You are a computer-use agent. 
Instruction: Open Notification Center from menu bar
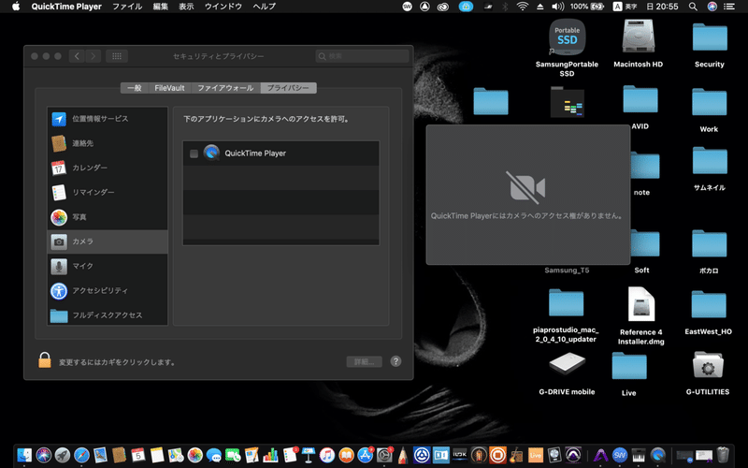click(728, 7)
